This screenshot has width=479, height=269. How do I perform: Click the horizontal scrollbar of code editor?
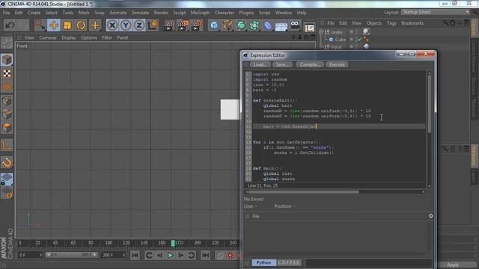tap(304, 192)
